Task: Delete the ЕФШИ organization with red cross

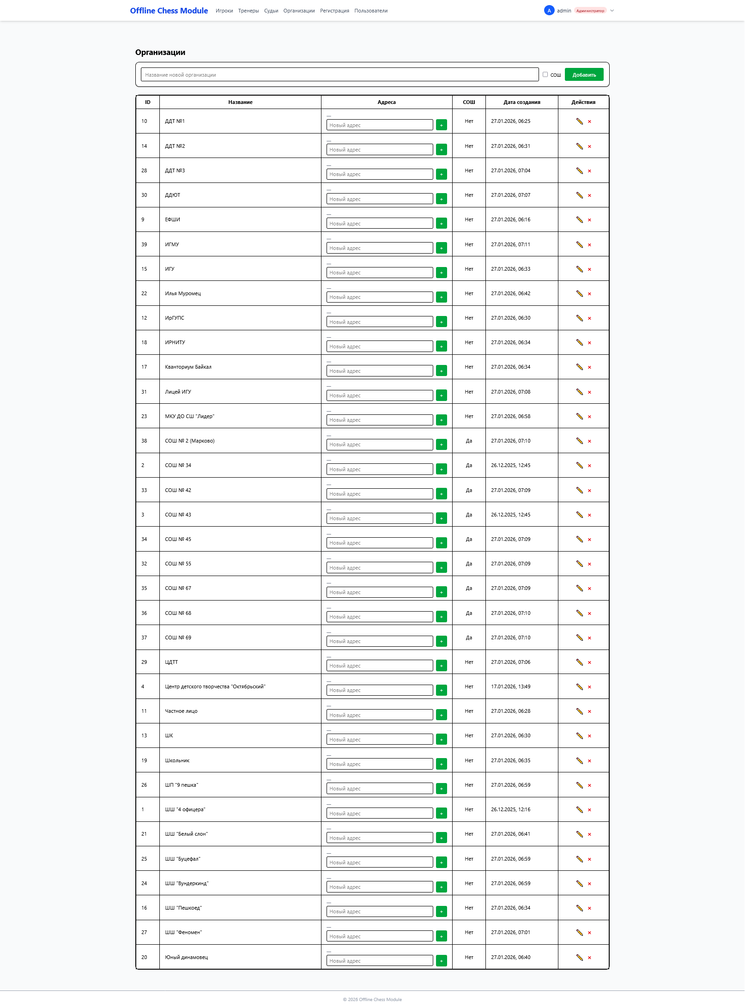Action: (x=589, y=220)
